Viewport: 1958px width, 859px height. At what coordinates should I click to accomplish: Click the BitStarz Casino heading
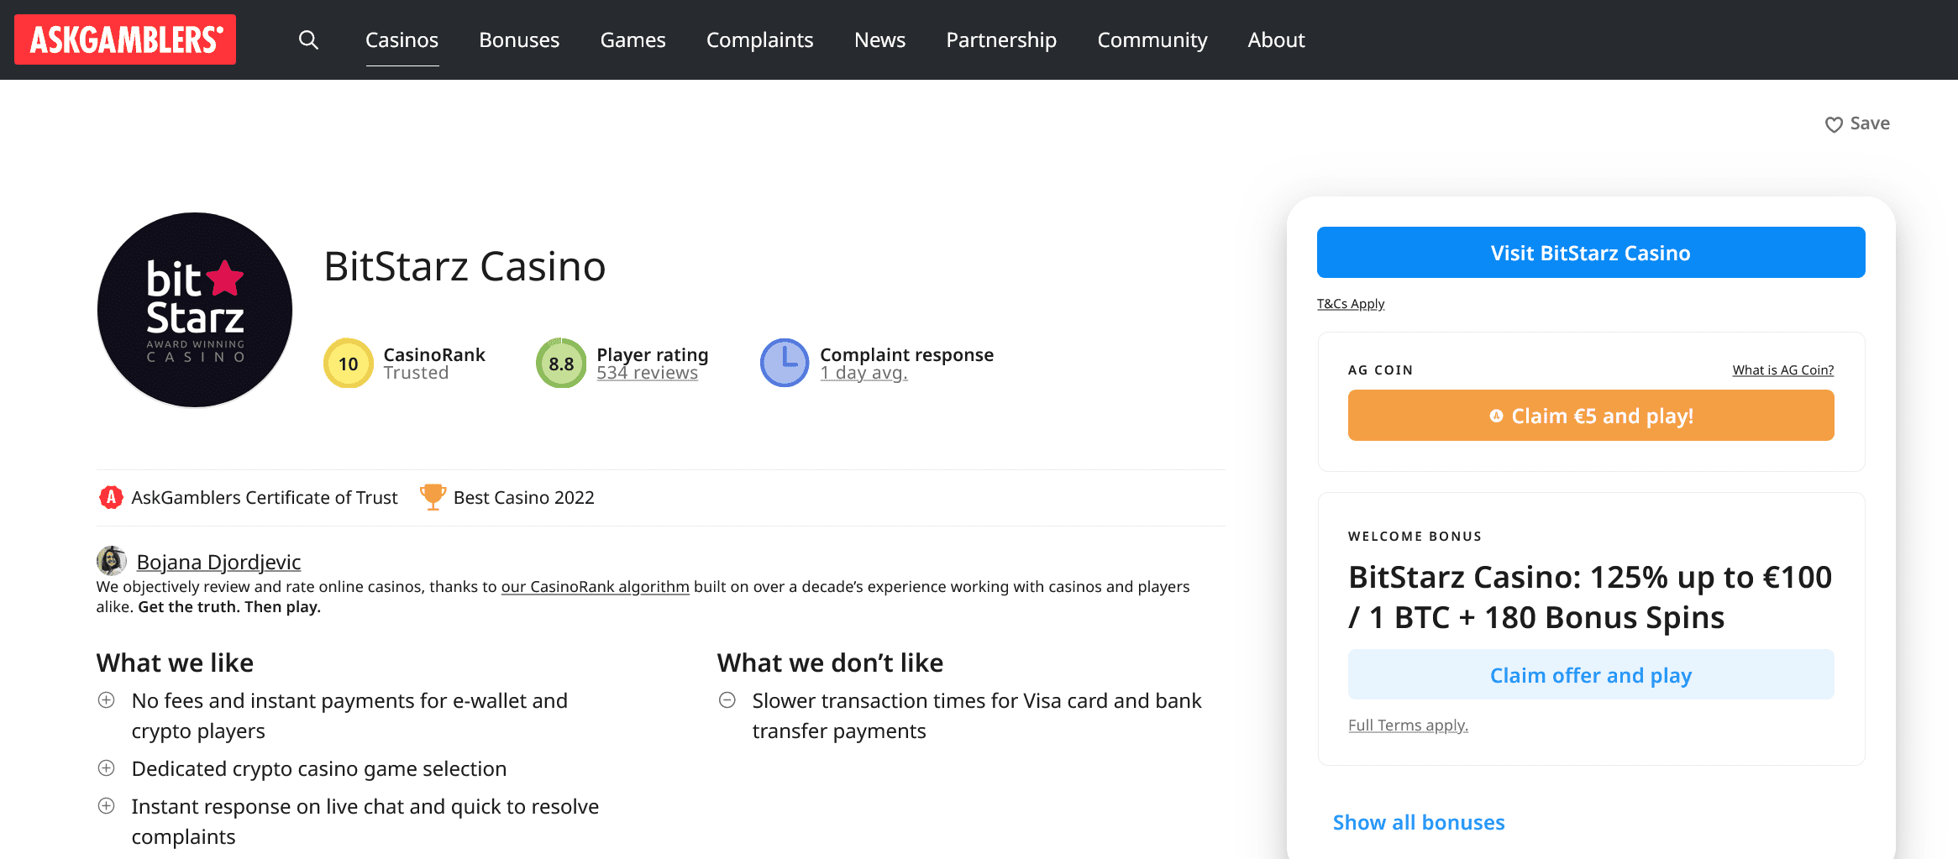pyautogui.click(x=465, y=266)
